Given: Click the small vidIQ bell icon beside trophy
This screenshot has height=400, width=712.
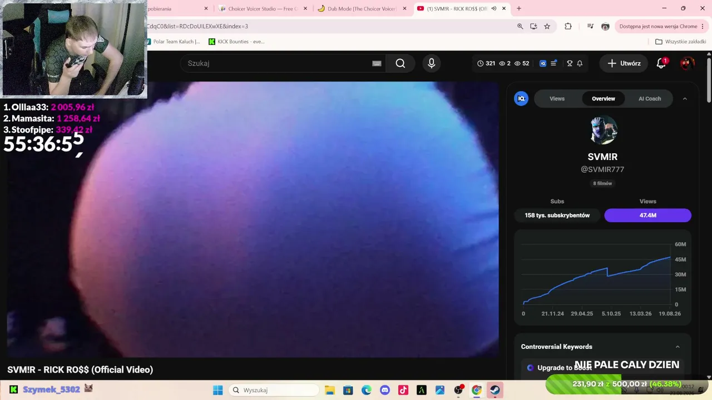Looking at the screenshot, I should [x=580, y=63].
